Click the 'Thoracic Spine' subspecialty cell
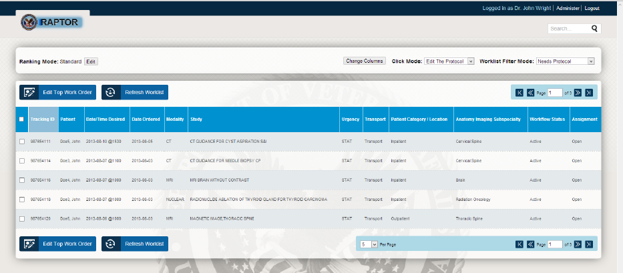The image size is (623, 273). (x=469, y=218)
